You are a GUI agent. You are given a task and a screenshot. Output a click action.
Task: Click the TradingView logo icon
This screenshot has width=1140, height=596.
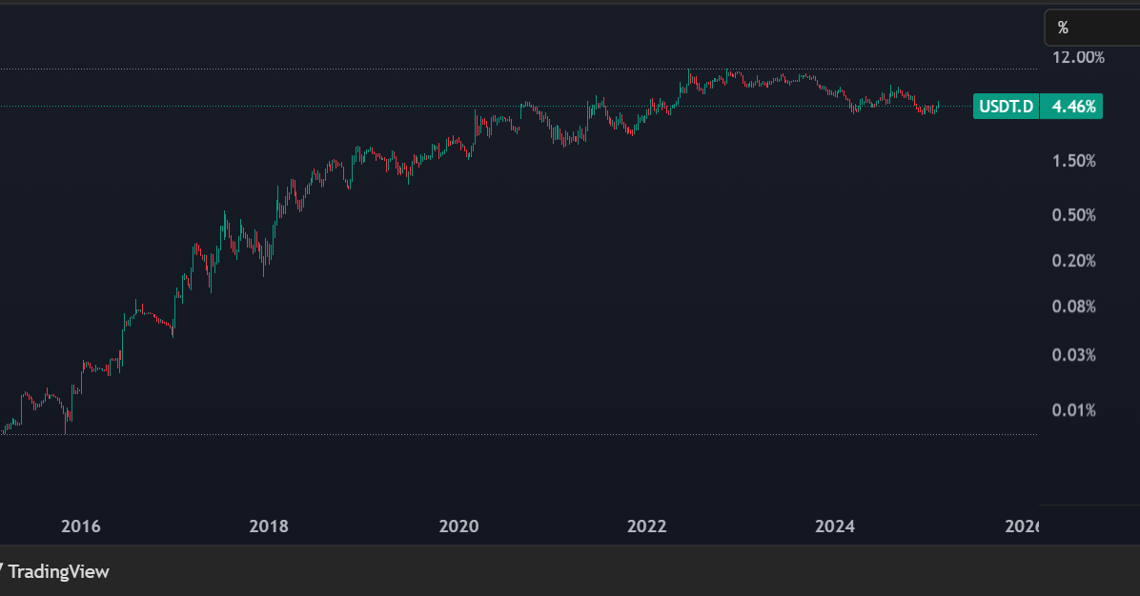[2, 571]
